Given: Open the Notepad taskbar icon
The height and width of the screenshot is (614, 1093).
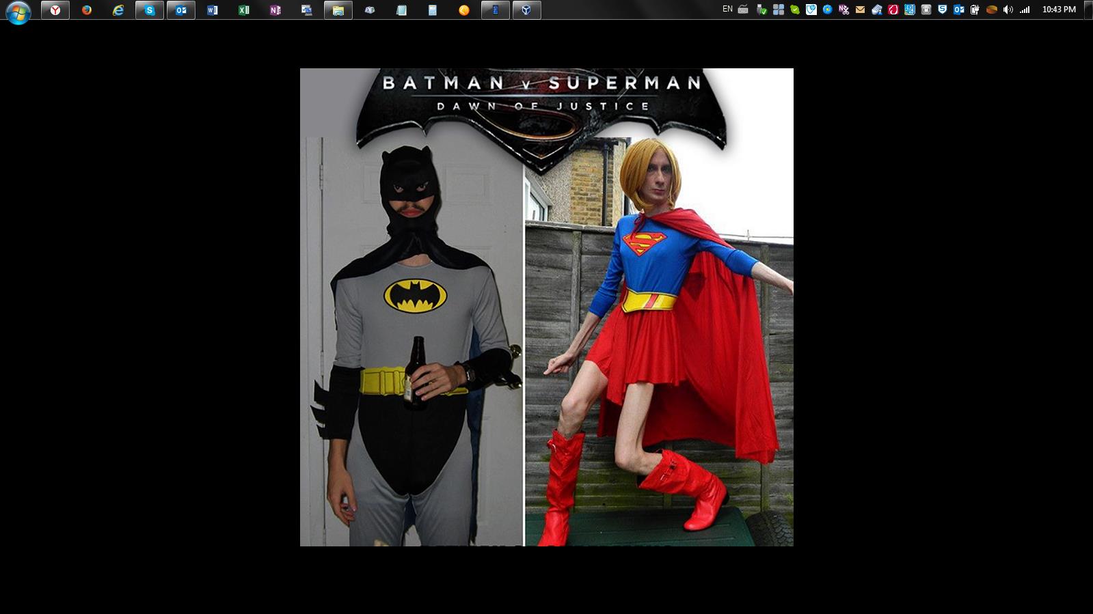Looking at the screenshot, I should coord(401,10).
